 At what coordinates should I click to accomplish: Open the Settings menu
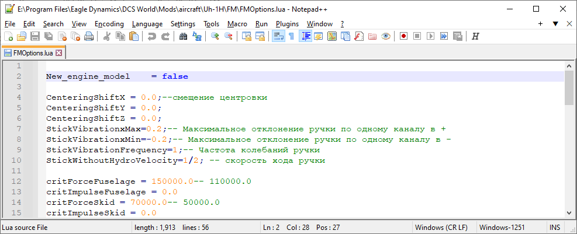coord(183,24)
